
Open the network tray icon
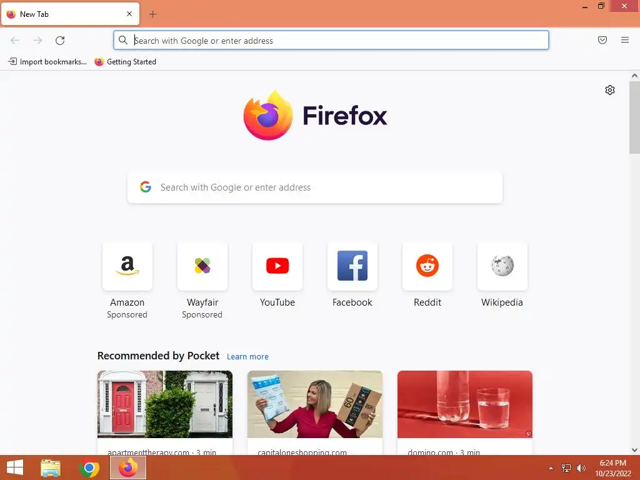coord(566,468)
